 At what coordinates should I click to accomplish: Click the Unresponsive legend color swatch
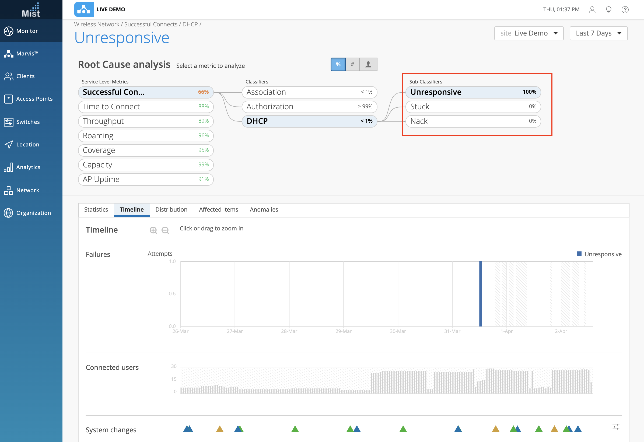coord(579,254)
